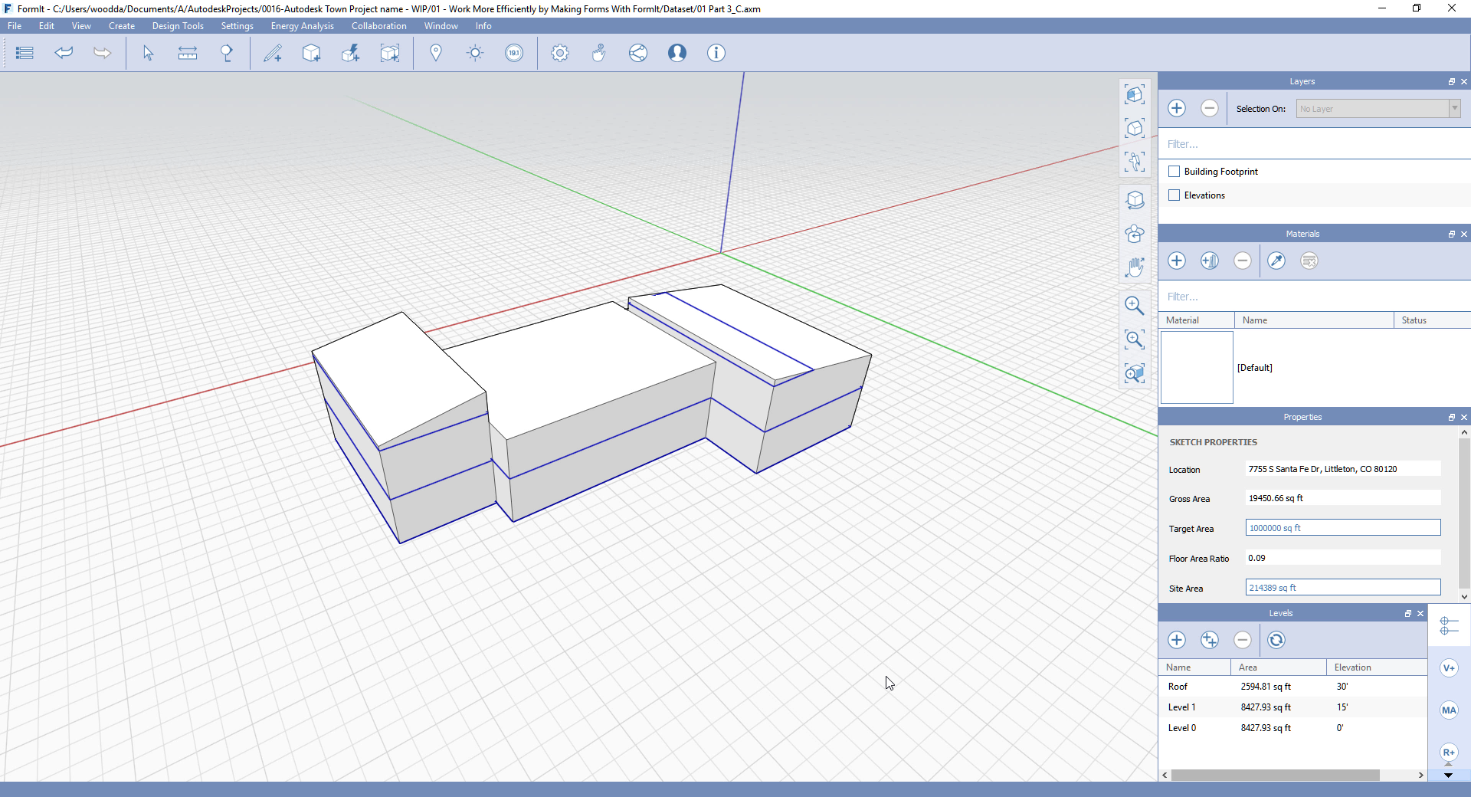Delete level with minus icon in Levels
Viewport: 1471px width, 797px height.
point(1243,640)
